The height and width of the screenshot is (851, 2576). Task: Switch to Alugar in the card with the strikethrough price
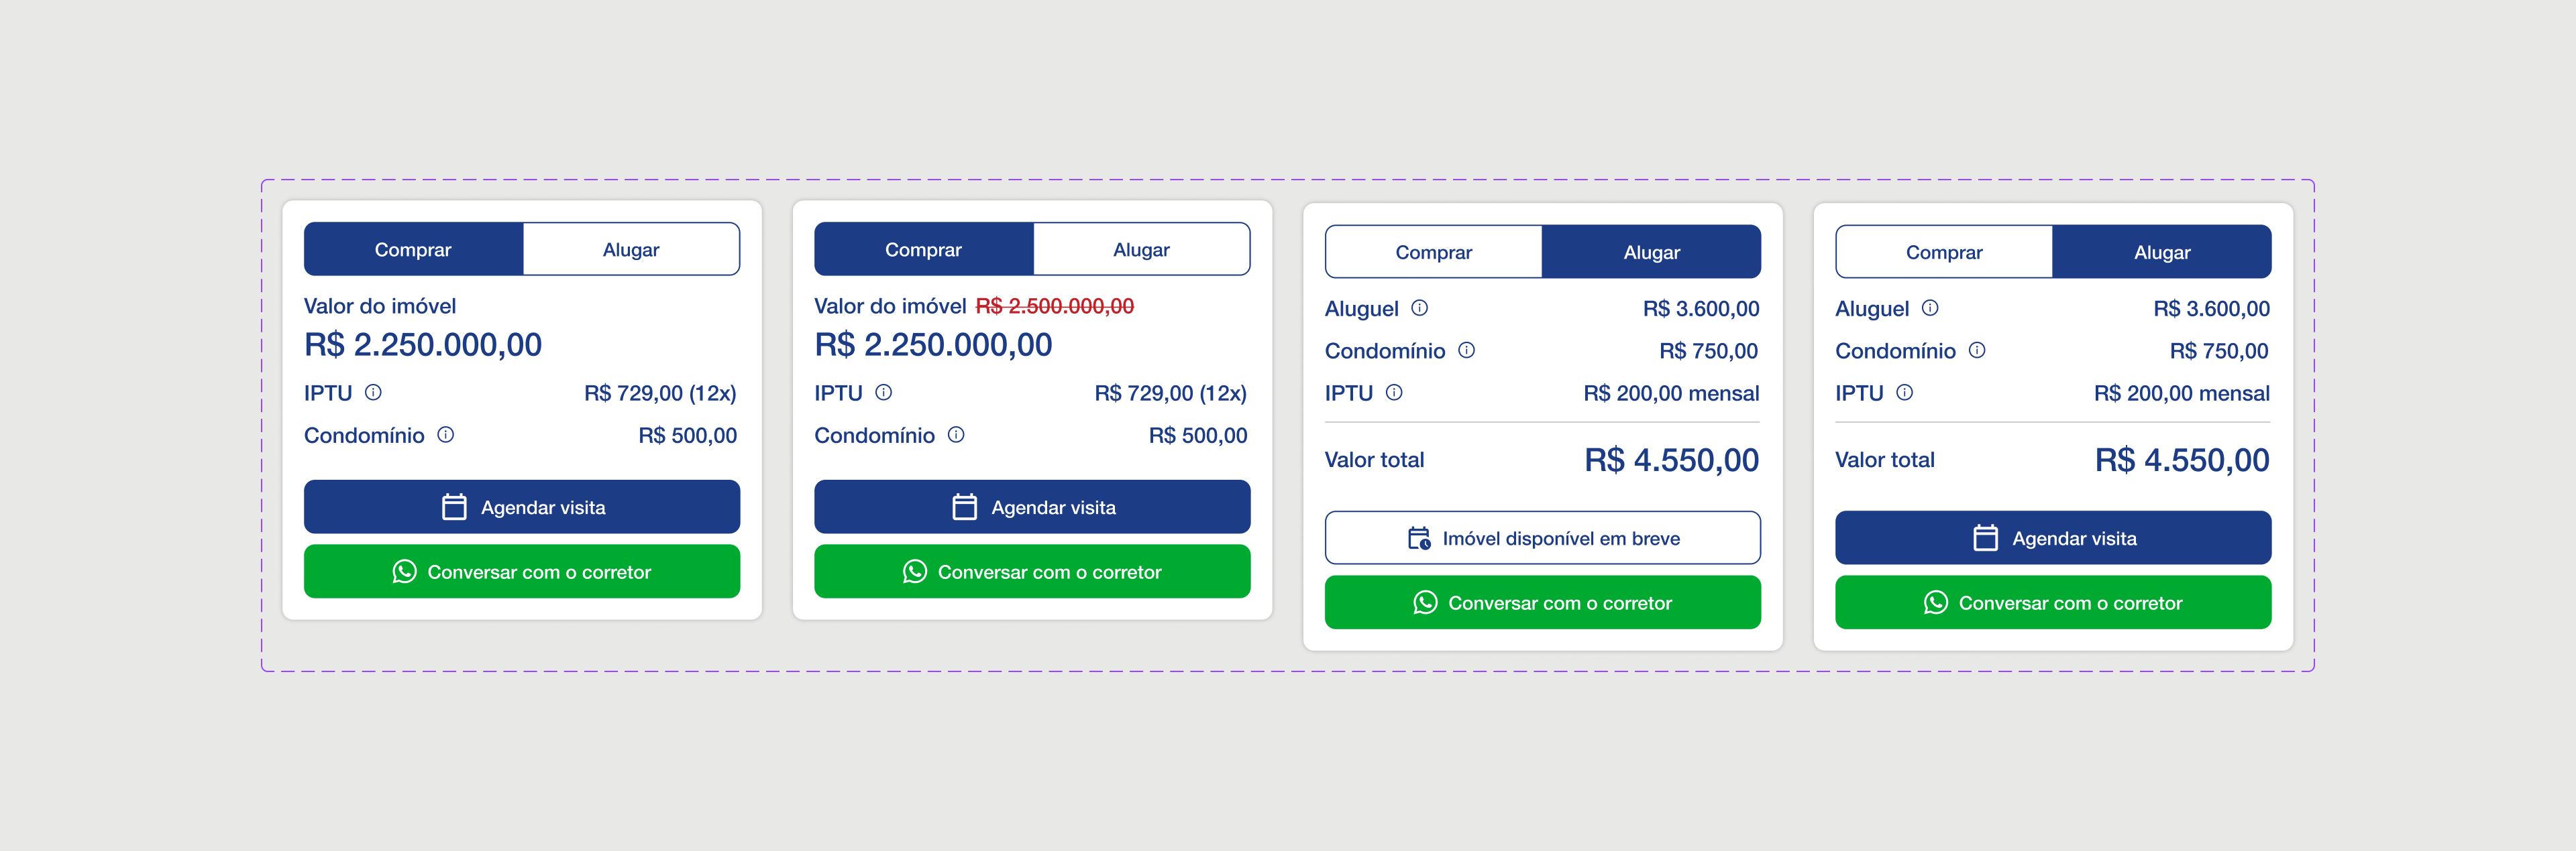(1141, 250)
